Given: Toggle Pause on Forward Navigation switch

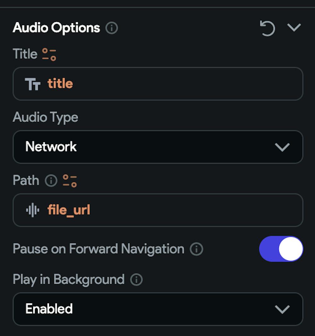Looking at the screenshot, I should point(281,249).
